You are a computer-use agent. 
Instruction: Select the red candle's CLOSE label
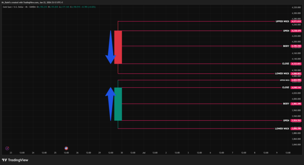point(285,64)
